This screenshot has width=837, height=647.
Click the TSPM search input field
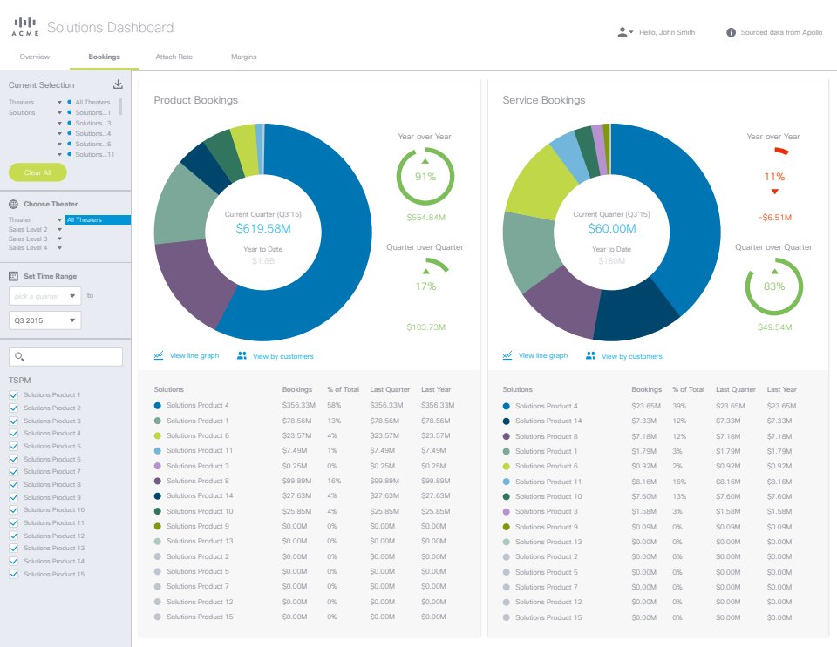point(65,357)
